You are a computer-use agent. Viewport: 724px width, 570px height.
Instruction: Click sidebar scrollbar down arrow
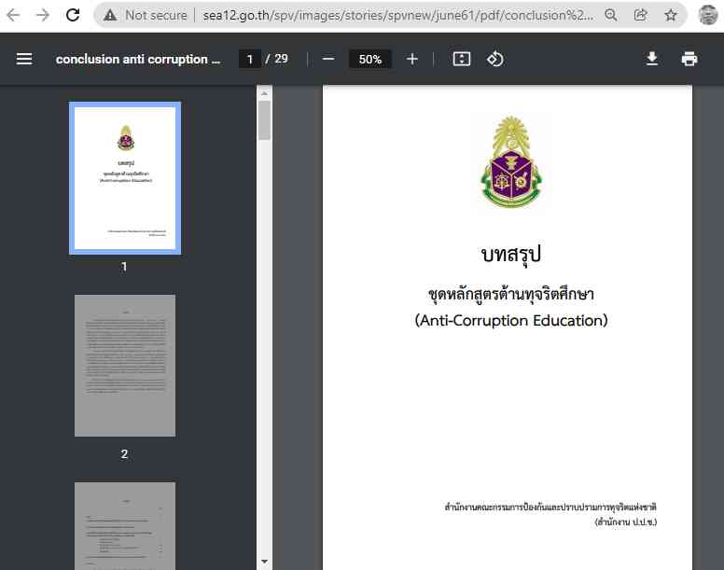pyautogui.click(x=264, y=562)
